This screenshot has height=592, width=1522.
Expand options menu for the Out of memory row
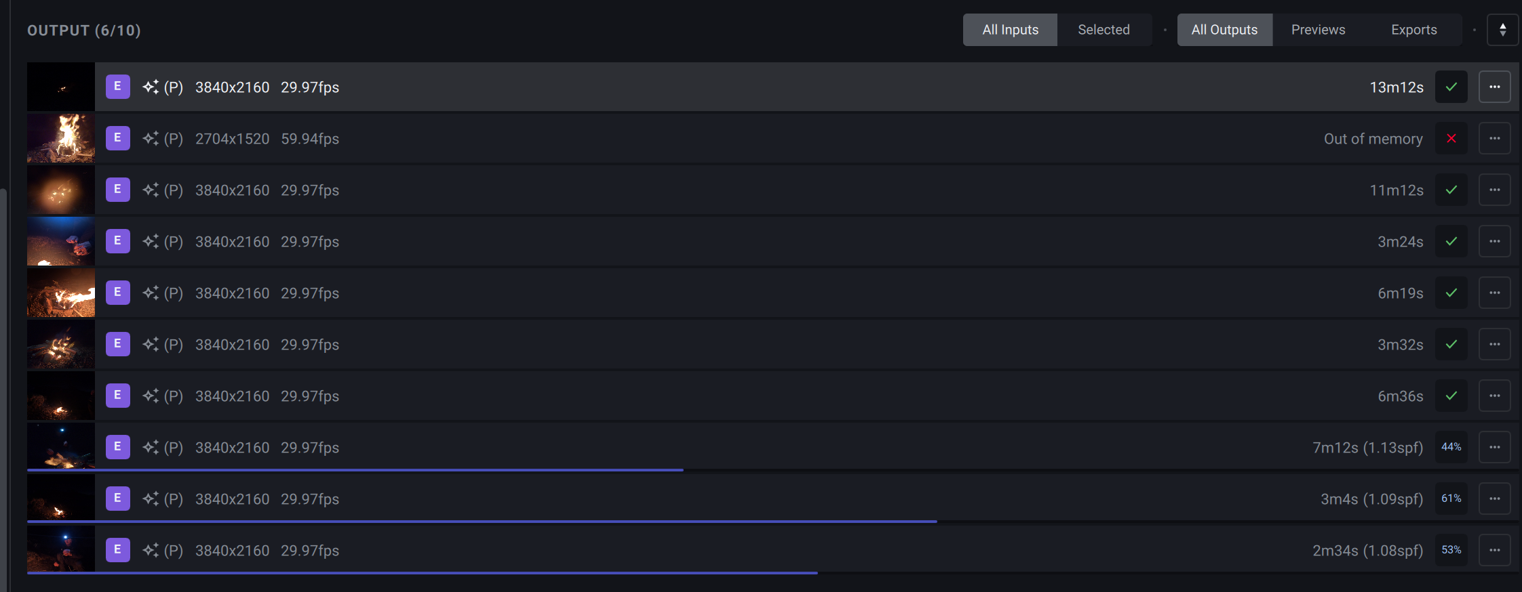click(x=1494, y=139)
